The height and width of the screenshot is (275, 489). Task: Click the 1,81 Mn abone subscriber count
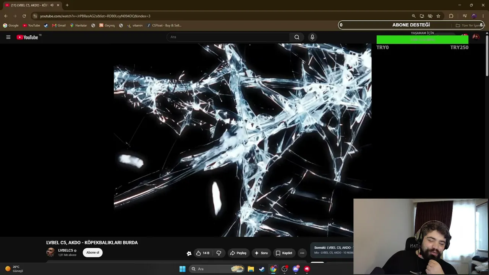pos(67,255)
